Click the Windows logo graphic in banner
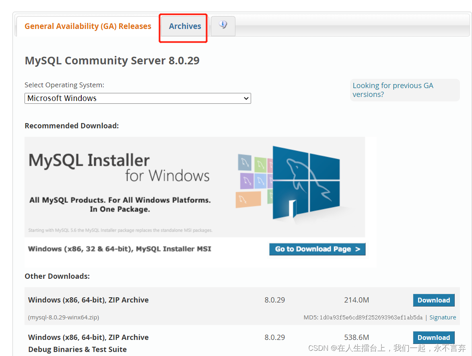The height and width of the screenshot is (356, 472). coord(306,183)
